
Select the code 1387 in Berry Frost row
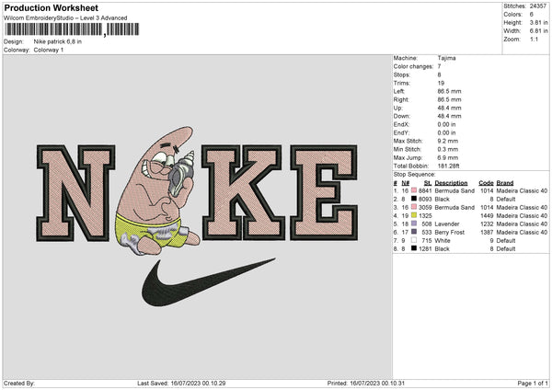coord(487,233)
